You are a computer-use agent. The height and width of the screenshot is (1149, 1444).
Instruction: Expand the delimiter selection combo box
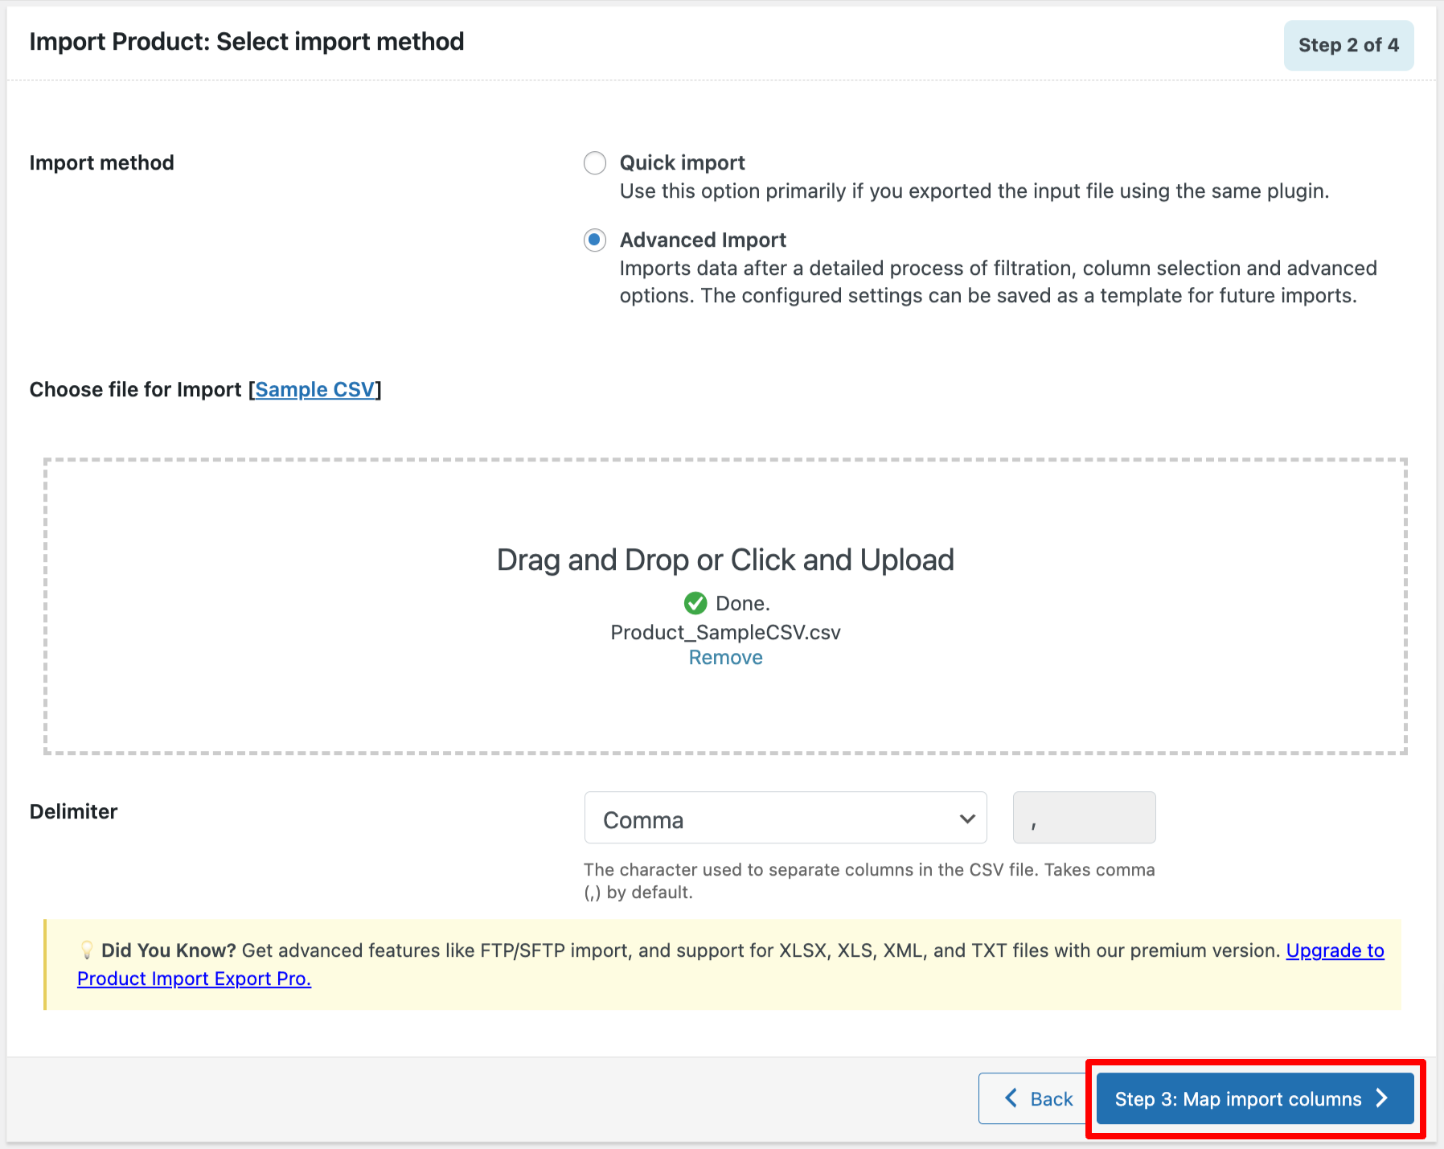click(x=784, y=819)
